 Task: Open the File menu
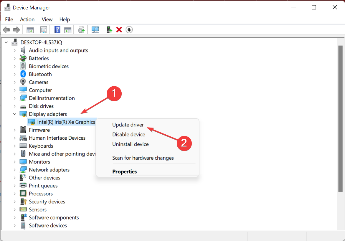tap(9, 19)
